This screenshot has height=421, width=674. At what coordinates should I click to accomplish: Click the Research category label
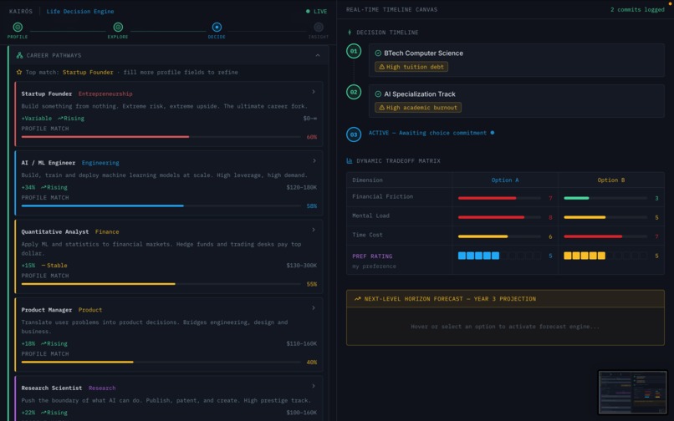102,388
